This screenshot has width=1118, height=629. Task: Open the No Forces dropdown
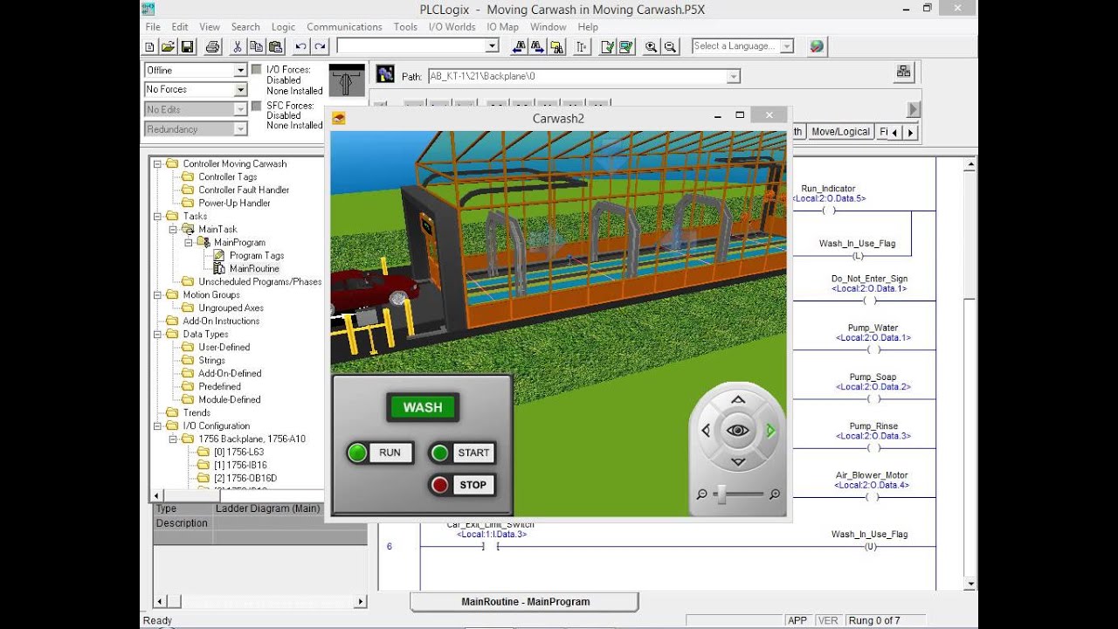(241, 89)
